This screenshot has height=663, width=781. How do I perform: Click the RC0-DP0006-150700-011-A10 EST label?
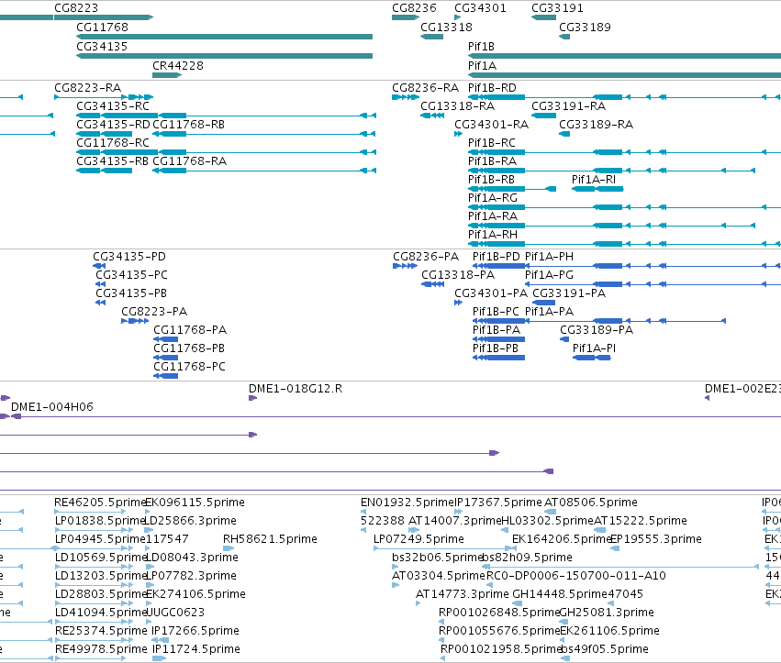575,576
